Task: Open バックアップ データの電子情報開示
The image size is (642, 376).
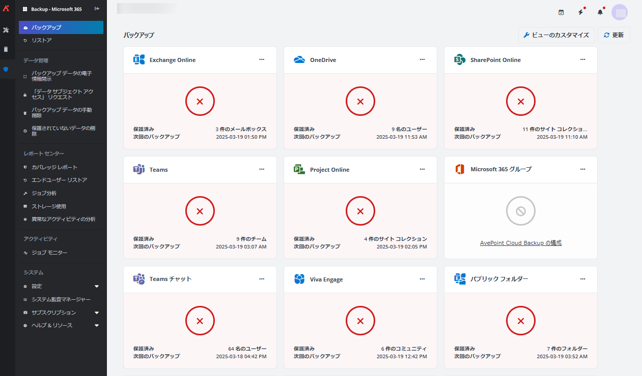Action: [x=61, y=76]
